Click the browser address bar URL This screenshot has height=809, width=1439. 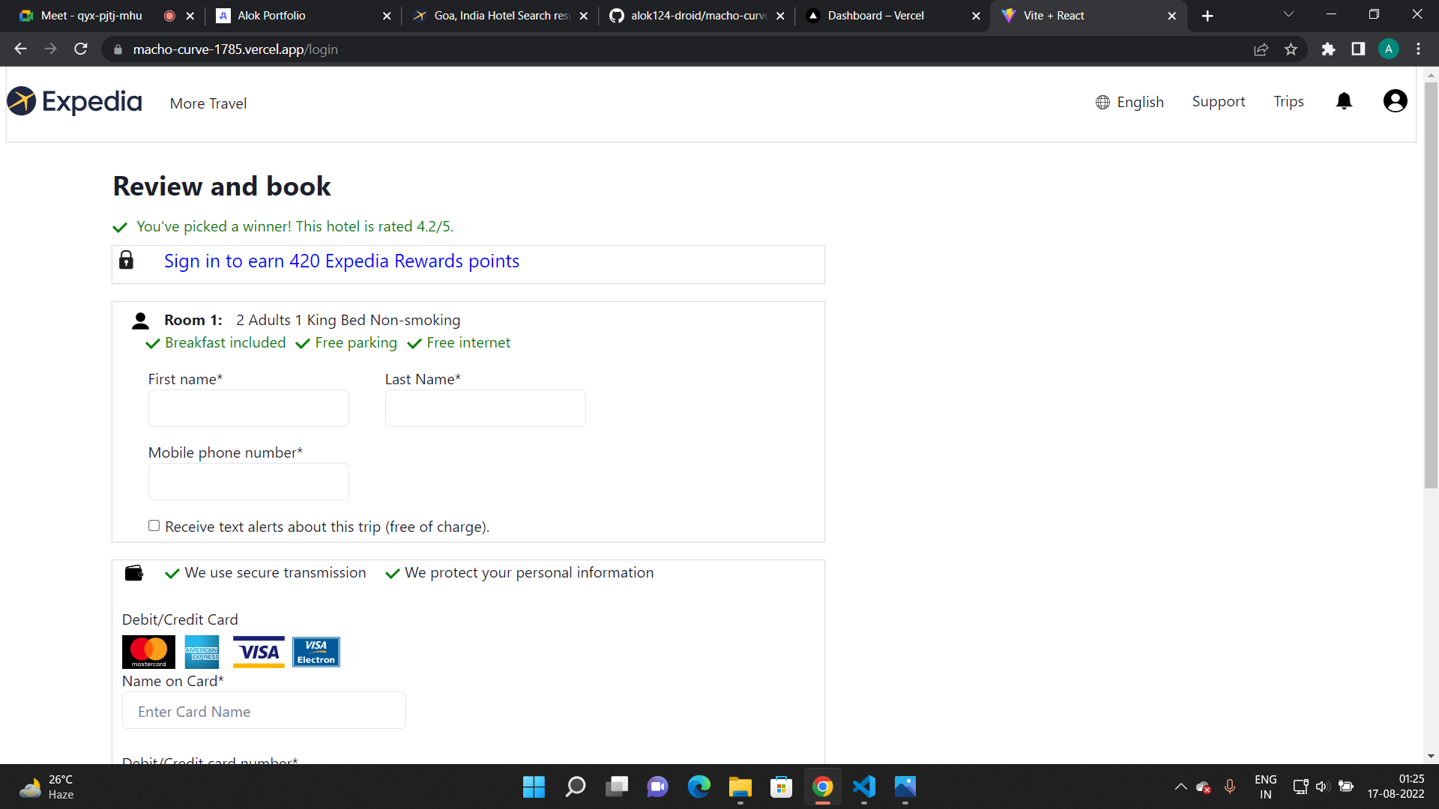tap(235, 49)
